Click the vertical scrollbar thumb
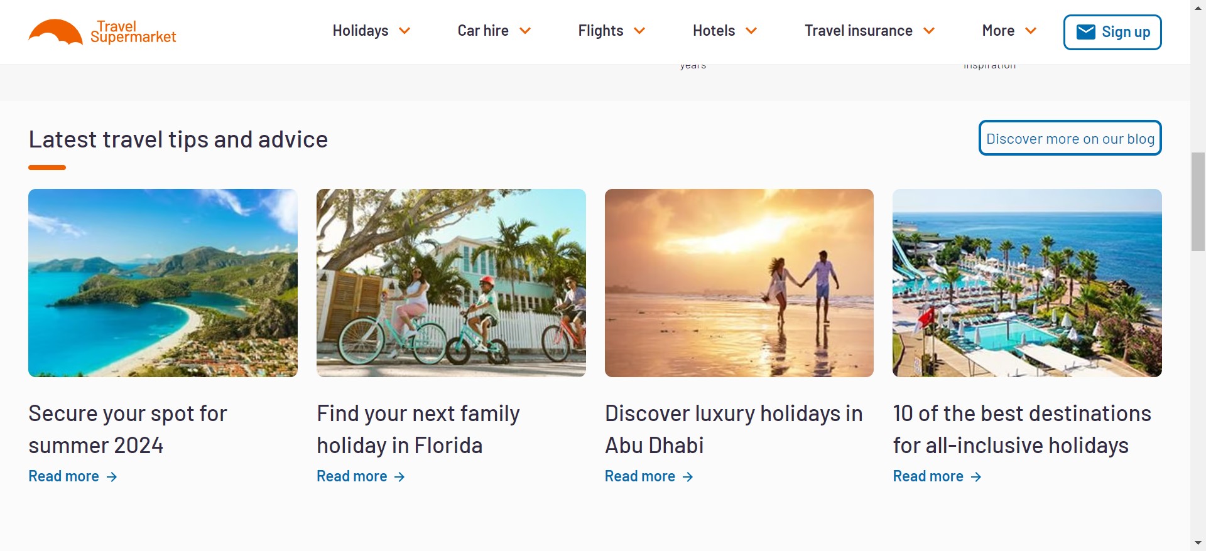The height and width of the screenshot is (551, 1206). [x=1198, y=201]
